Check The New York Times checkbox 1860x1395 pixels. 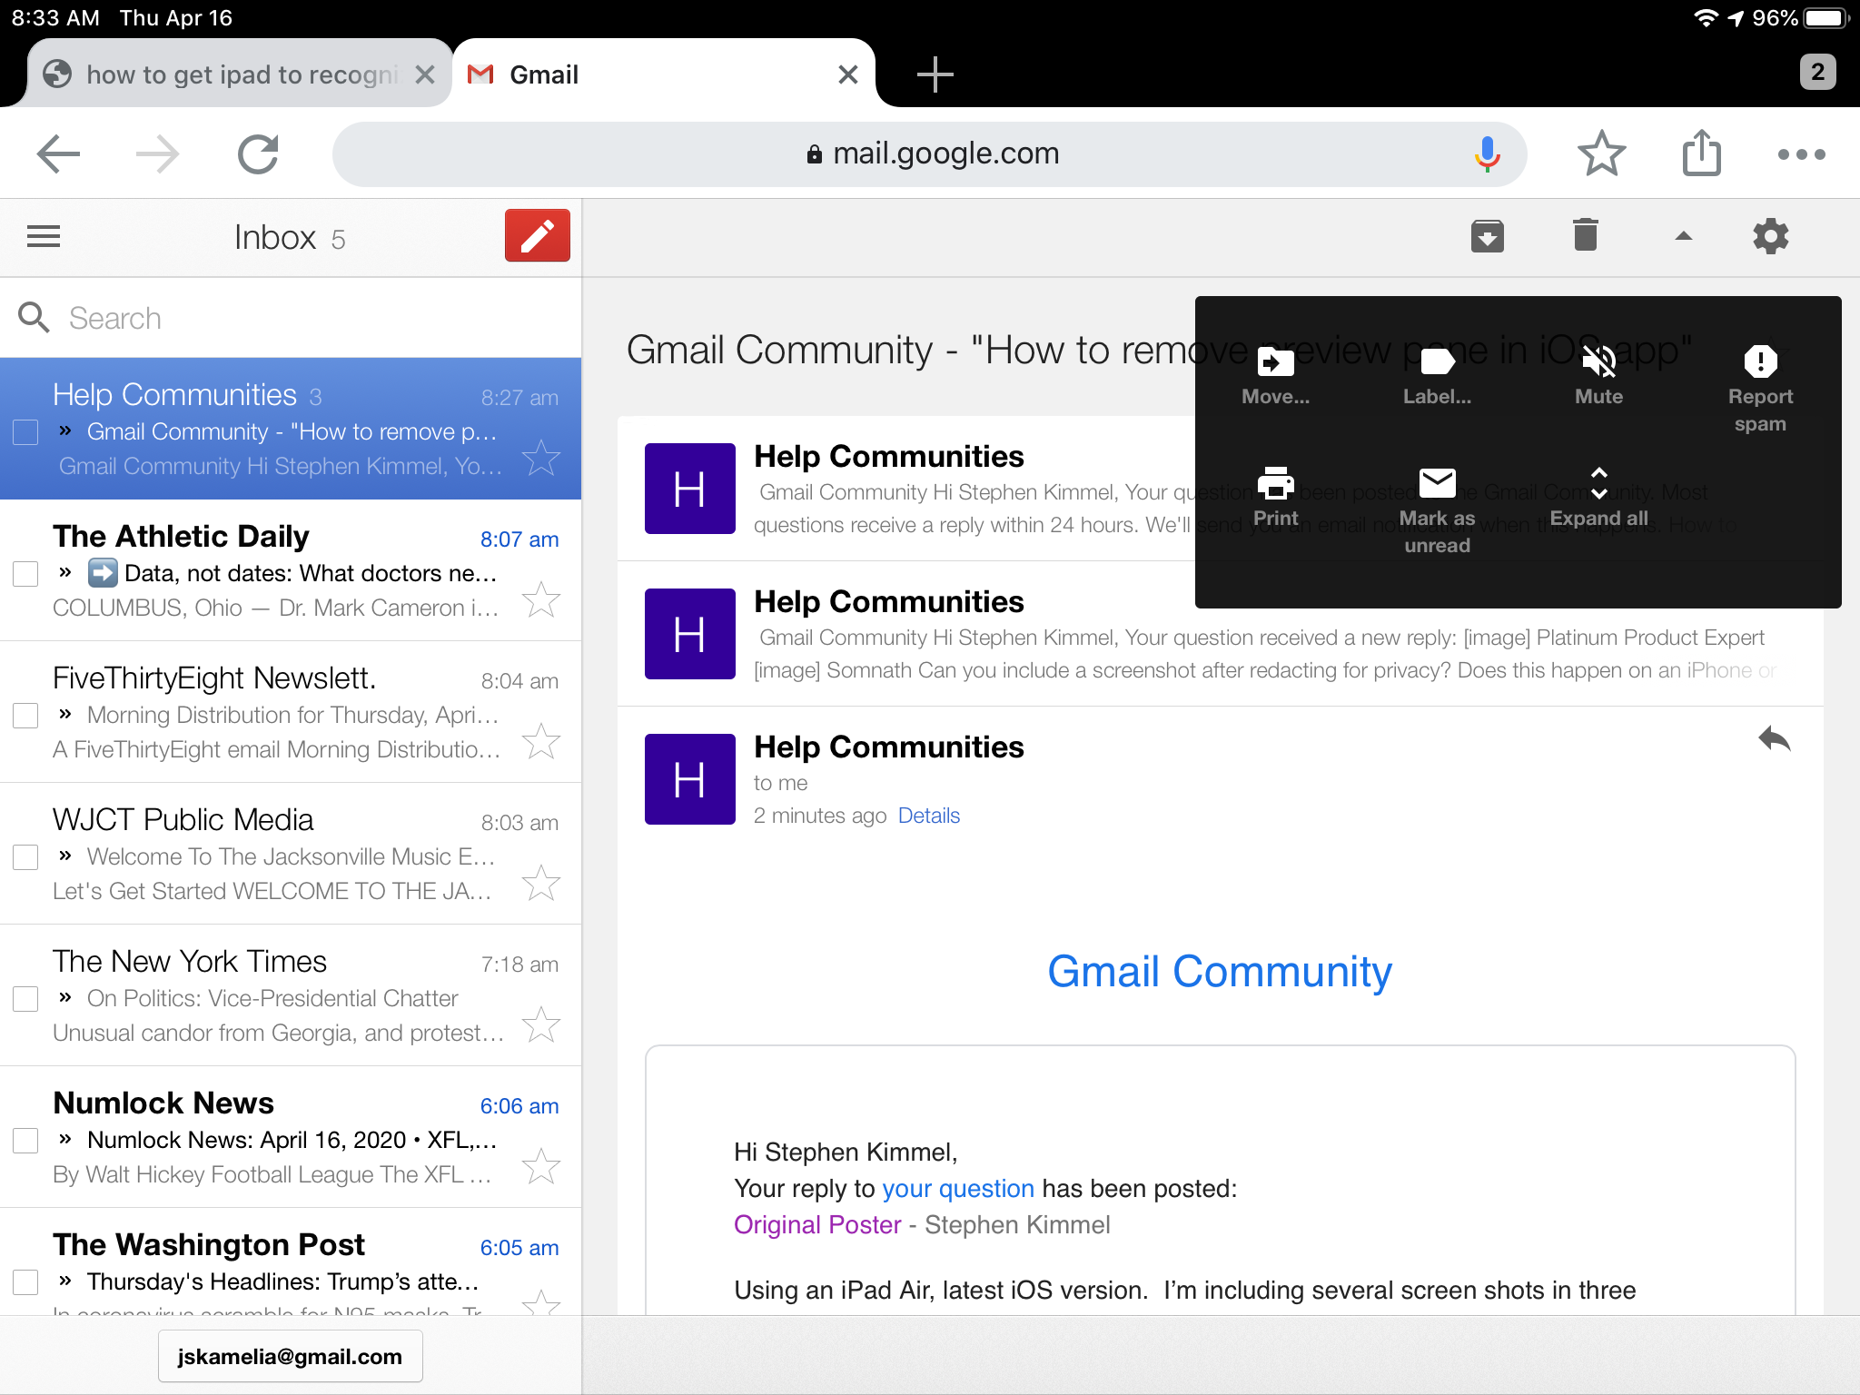click(x=25, y=999)
